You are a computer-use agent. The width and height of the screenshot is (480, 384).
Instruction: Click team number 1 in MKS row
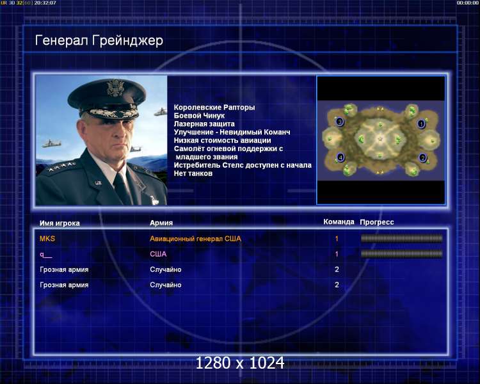click(337, 239)
